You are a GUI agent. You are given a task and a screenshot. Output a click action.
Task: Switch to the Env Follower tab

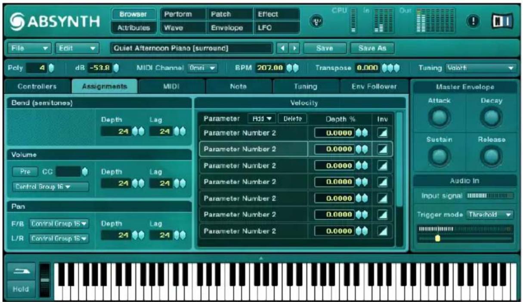(x=374, y=87)
